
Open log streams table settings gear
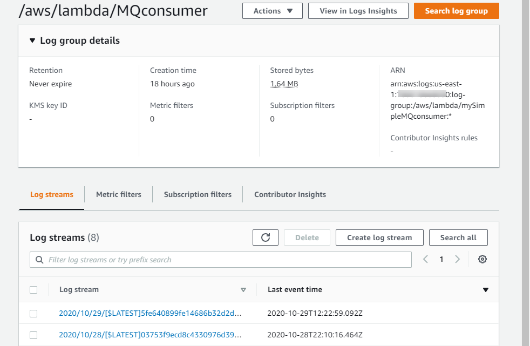pos(483,259)
